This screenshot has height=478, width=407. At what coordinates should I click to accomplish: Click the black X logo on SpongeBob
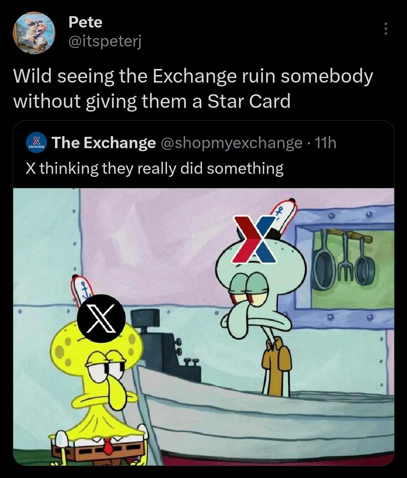tap(101, 319)
